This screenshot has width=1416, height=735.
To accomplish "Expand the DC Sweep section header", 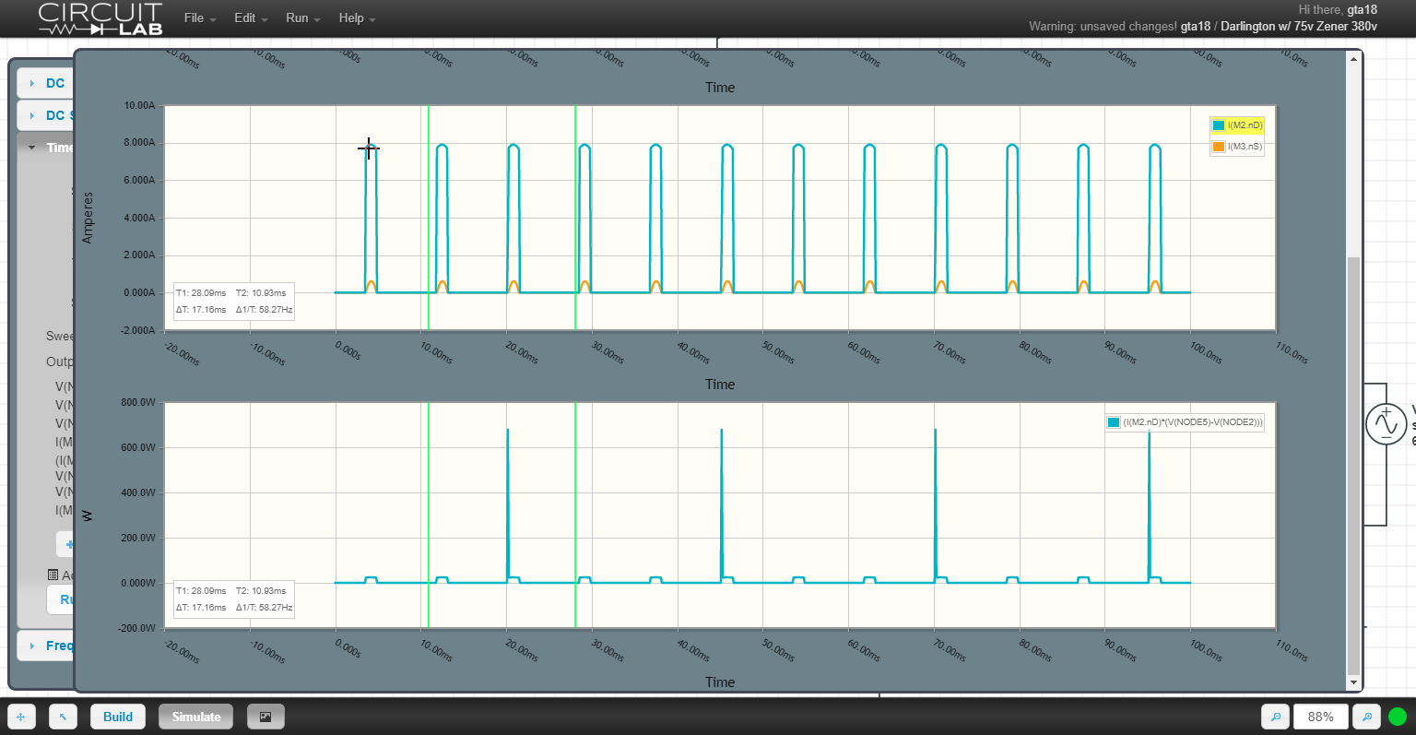I will click(46, 115).
